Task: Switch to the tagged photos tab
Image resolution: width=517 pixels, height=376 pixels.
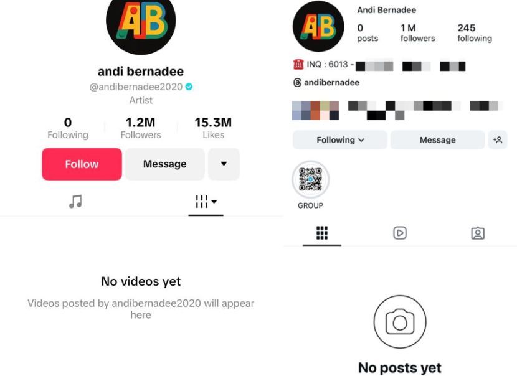Action: click(x=478, y=233)
